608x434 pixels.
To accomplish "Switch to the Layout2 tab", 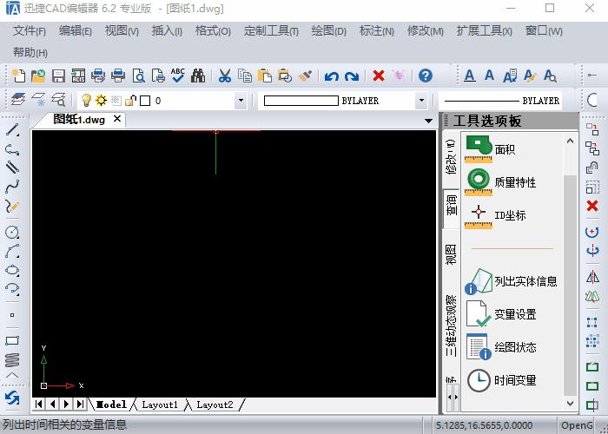I will tap(215, 404).
